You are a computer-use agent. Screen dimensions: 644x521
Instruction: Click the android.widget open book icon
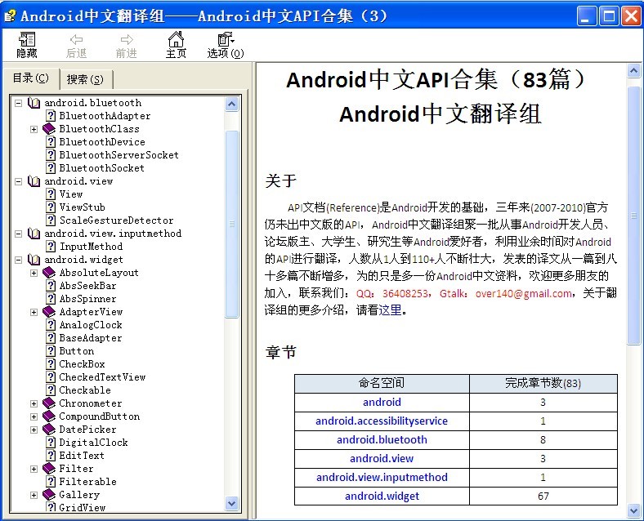(x=34, y=259)
